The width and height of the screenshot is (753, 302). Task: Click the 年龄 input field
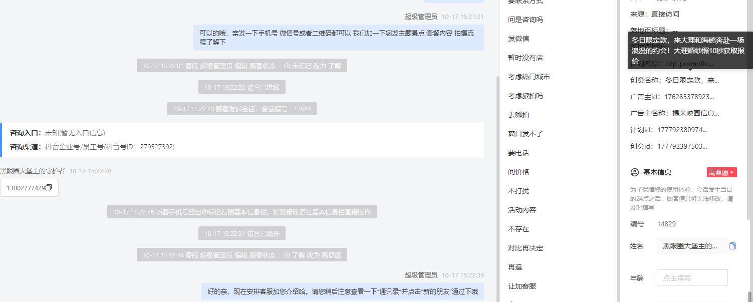[692, 277]
